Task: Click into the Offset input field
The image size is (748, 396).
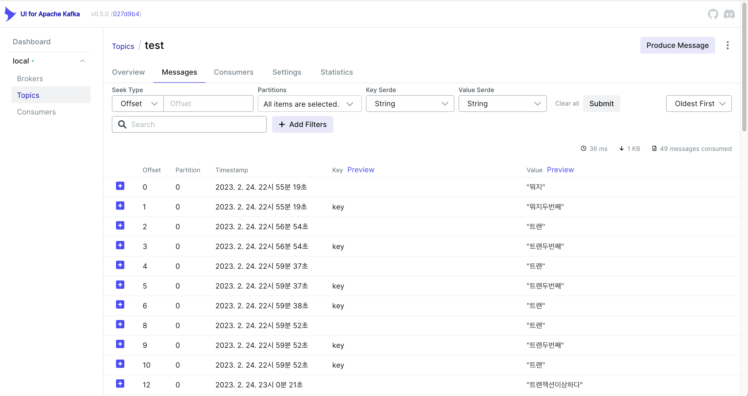Action: point(208,104)
